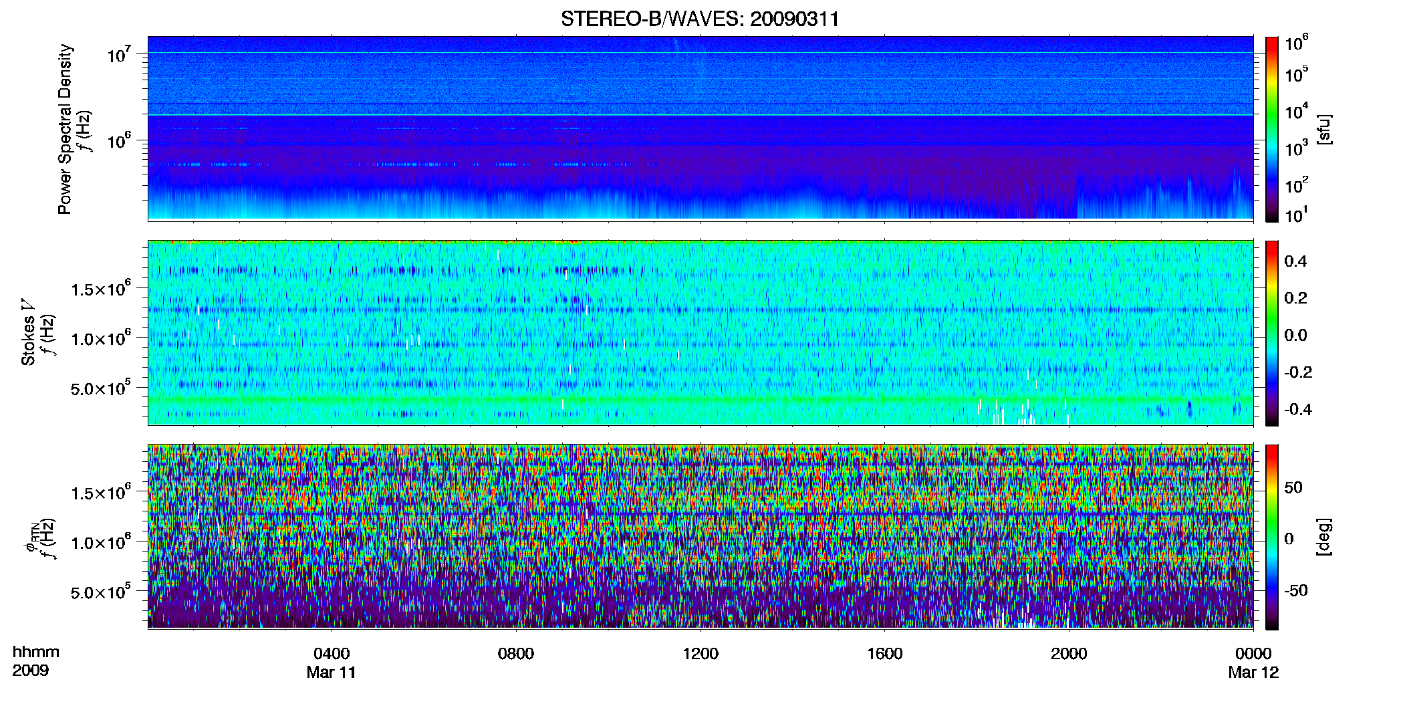
Task: Click the 0000 time axis label
Action: (1253, 654)
